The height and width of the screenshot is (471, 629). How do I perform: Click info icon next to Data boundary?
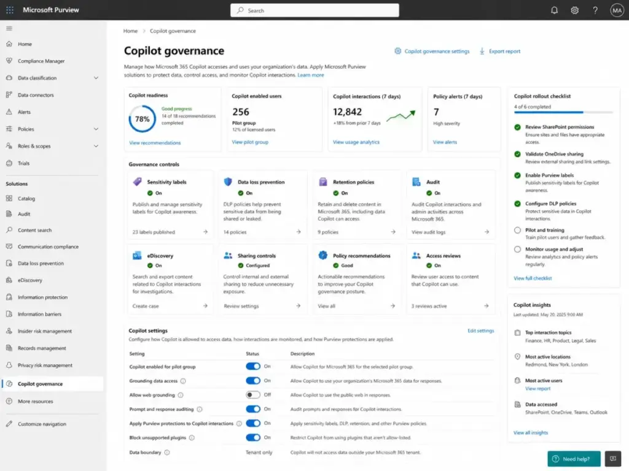167,453
